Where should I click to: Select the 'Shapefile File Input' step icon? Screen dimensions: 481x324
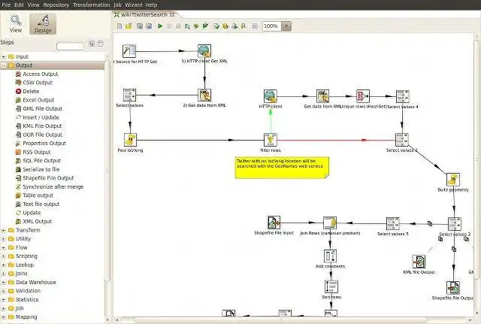click(x=274, y=223)
